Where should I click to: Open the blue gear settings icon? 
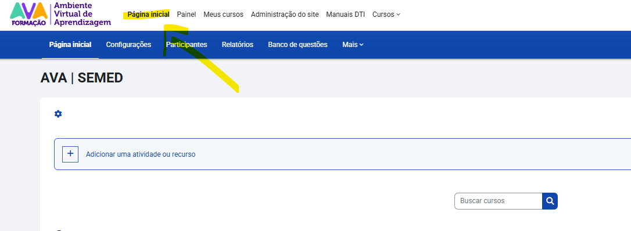[58, 114]
